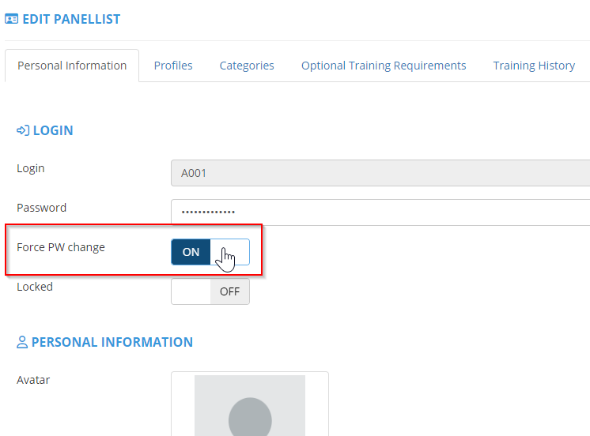The height and width of the screenshot is (436, 590).
Task: Click the Password field label
Action: 41,208
